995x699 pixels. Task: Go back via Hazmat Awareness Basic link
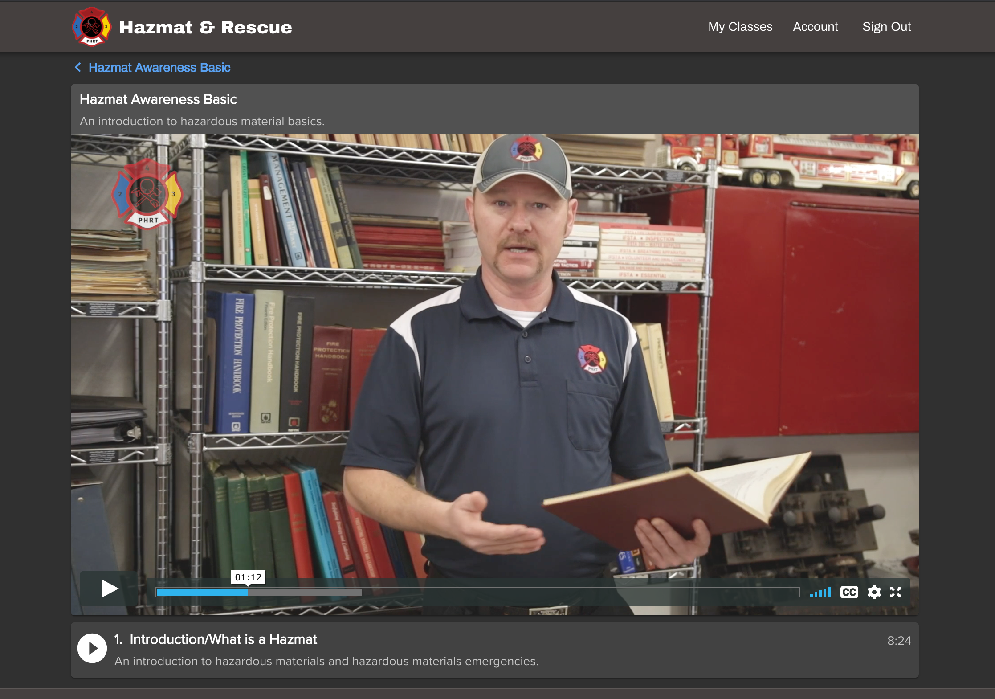tap(159, 68)
